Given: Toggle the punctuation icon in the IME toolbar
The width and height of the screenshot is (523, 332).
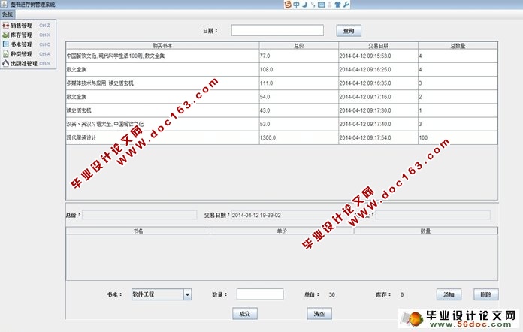Looking at the screenshot, I should pos(313,5).
